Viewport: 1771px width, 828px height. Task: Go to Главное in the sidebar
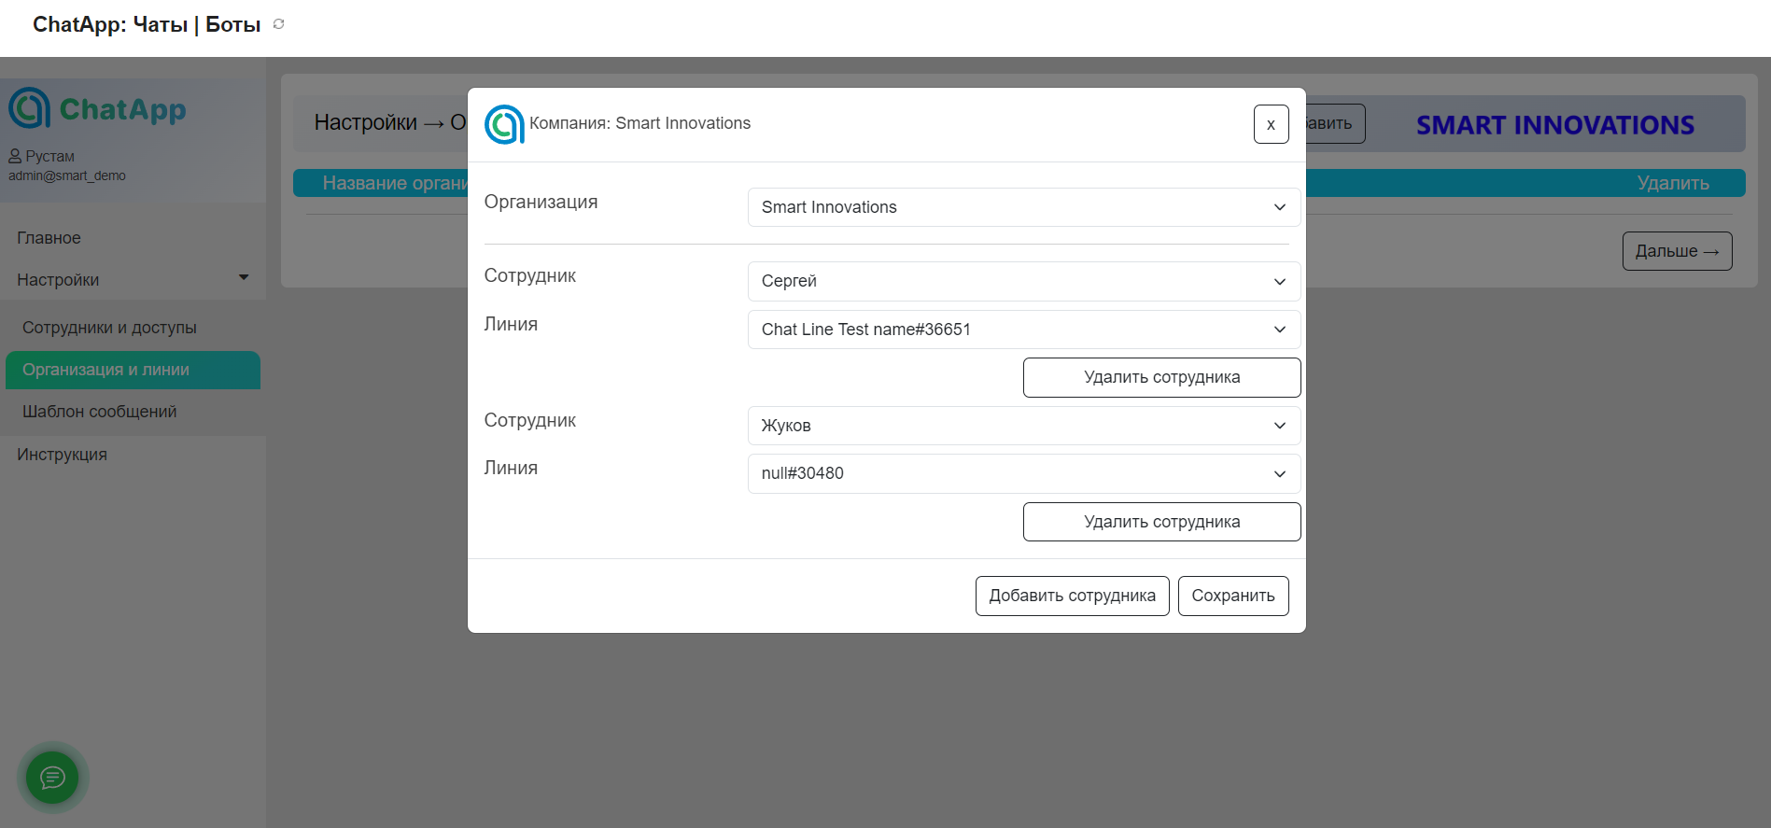[49, 238]
